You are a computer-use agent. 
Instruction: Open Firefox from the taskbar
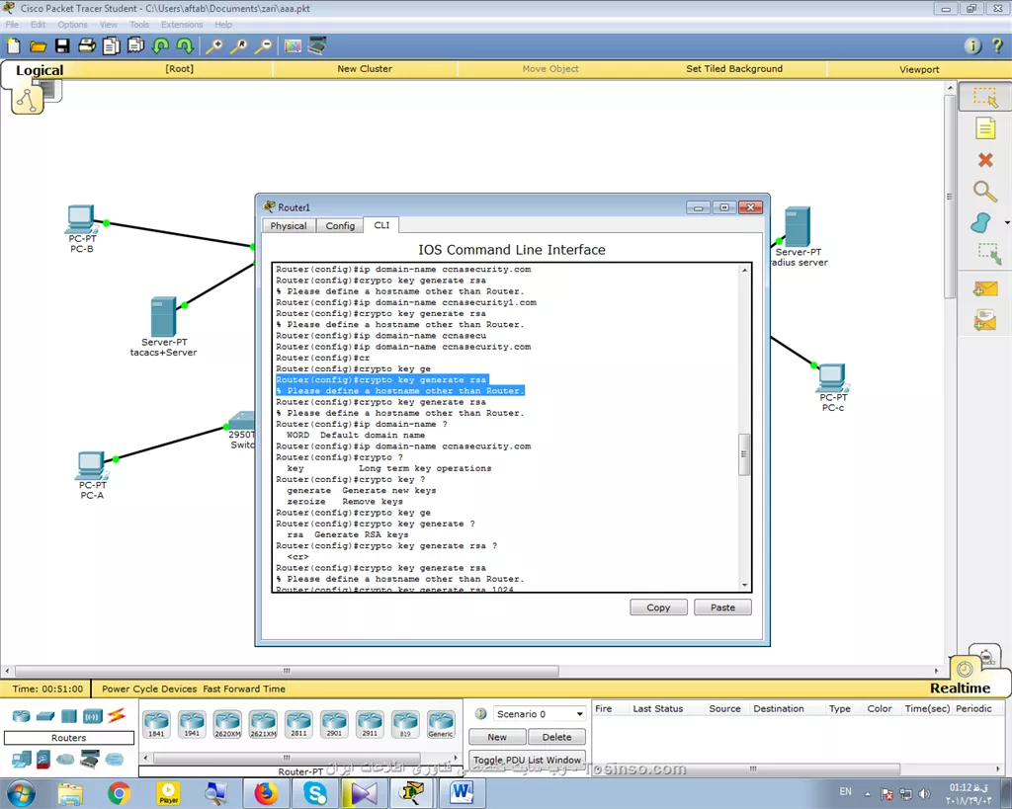click(265, 793)
